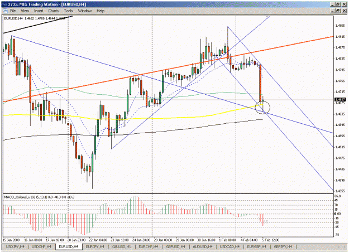Open the File menu
The height and width of the screenshot is (252, 349).
pyautogui.click(x=13, y=11)
